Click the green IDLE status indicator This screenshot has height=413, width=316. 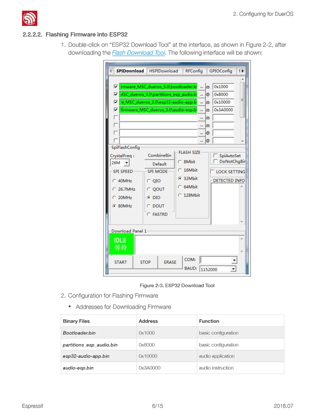121,244
